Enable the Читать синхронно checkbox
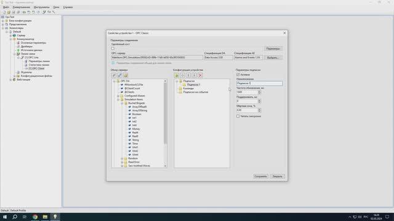 [x=238, y=116]
